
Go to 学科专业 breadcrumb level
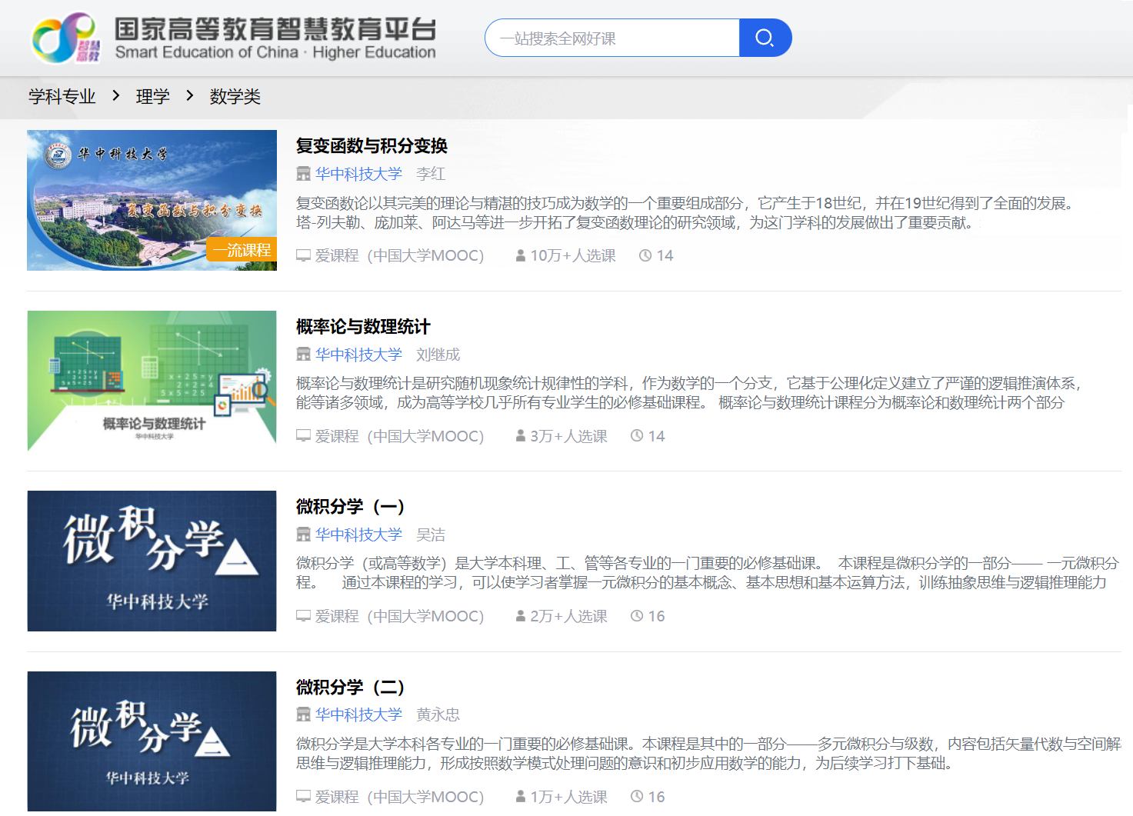point(62,97)
